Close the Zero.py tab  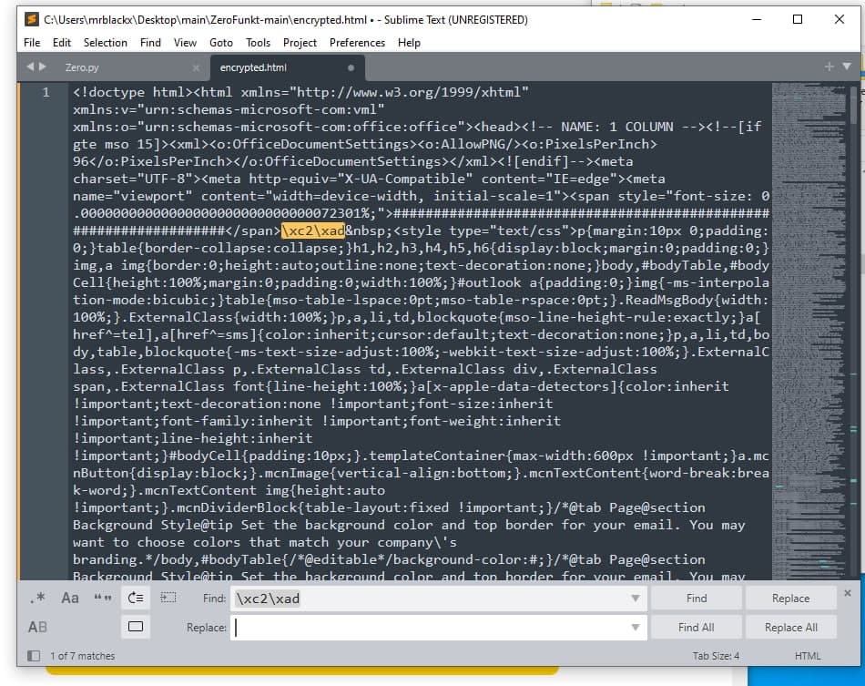[196, 67]
